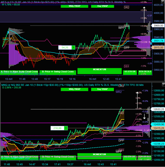Screen dimensions: 165x167
Task: Click 'W 1,78% = 69,50' text on ES chart
Action: click(11, 5)
